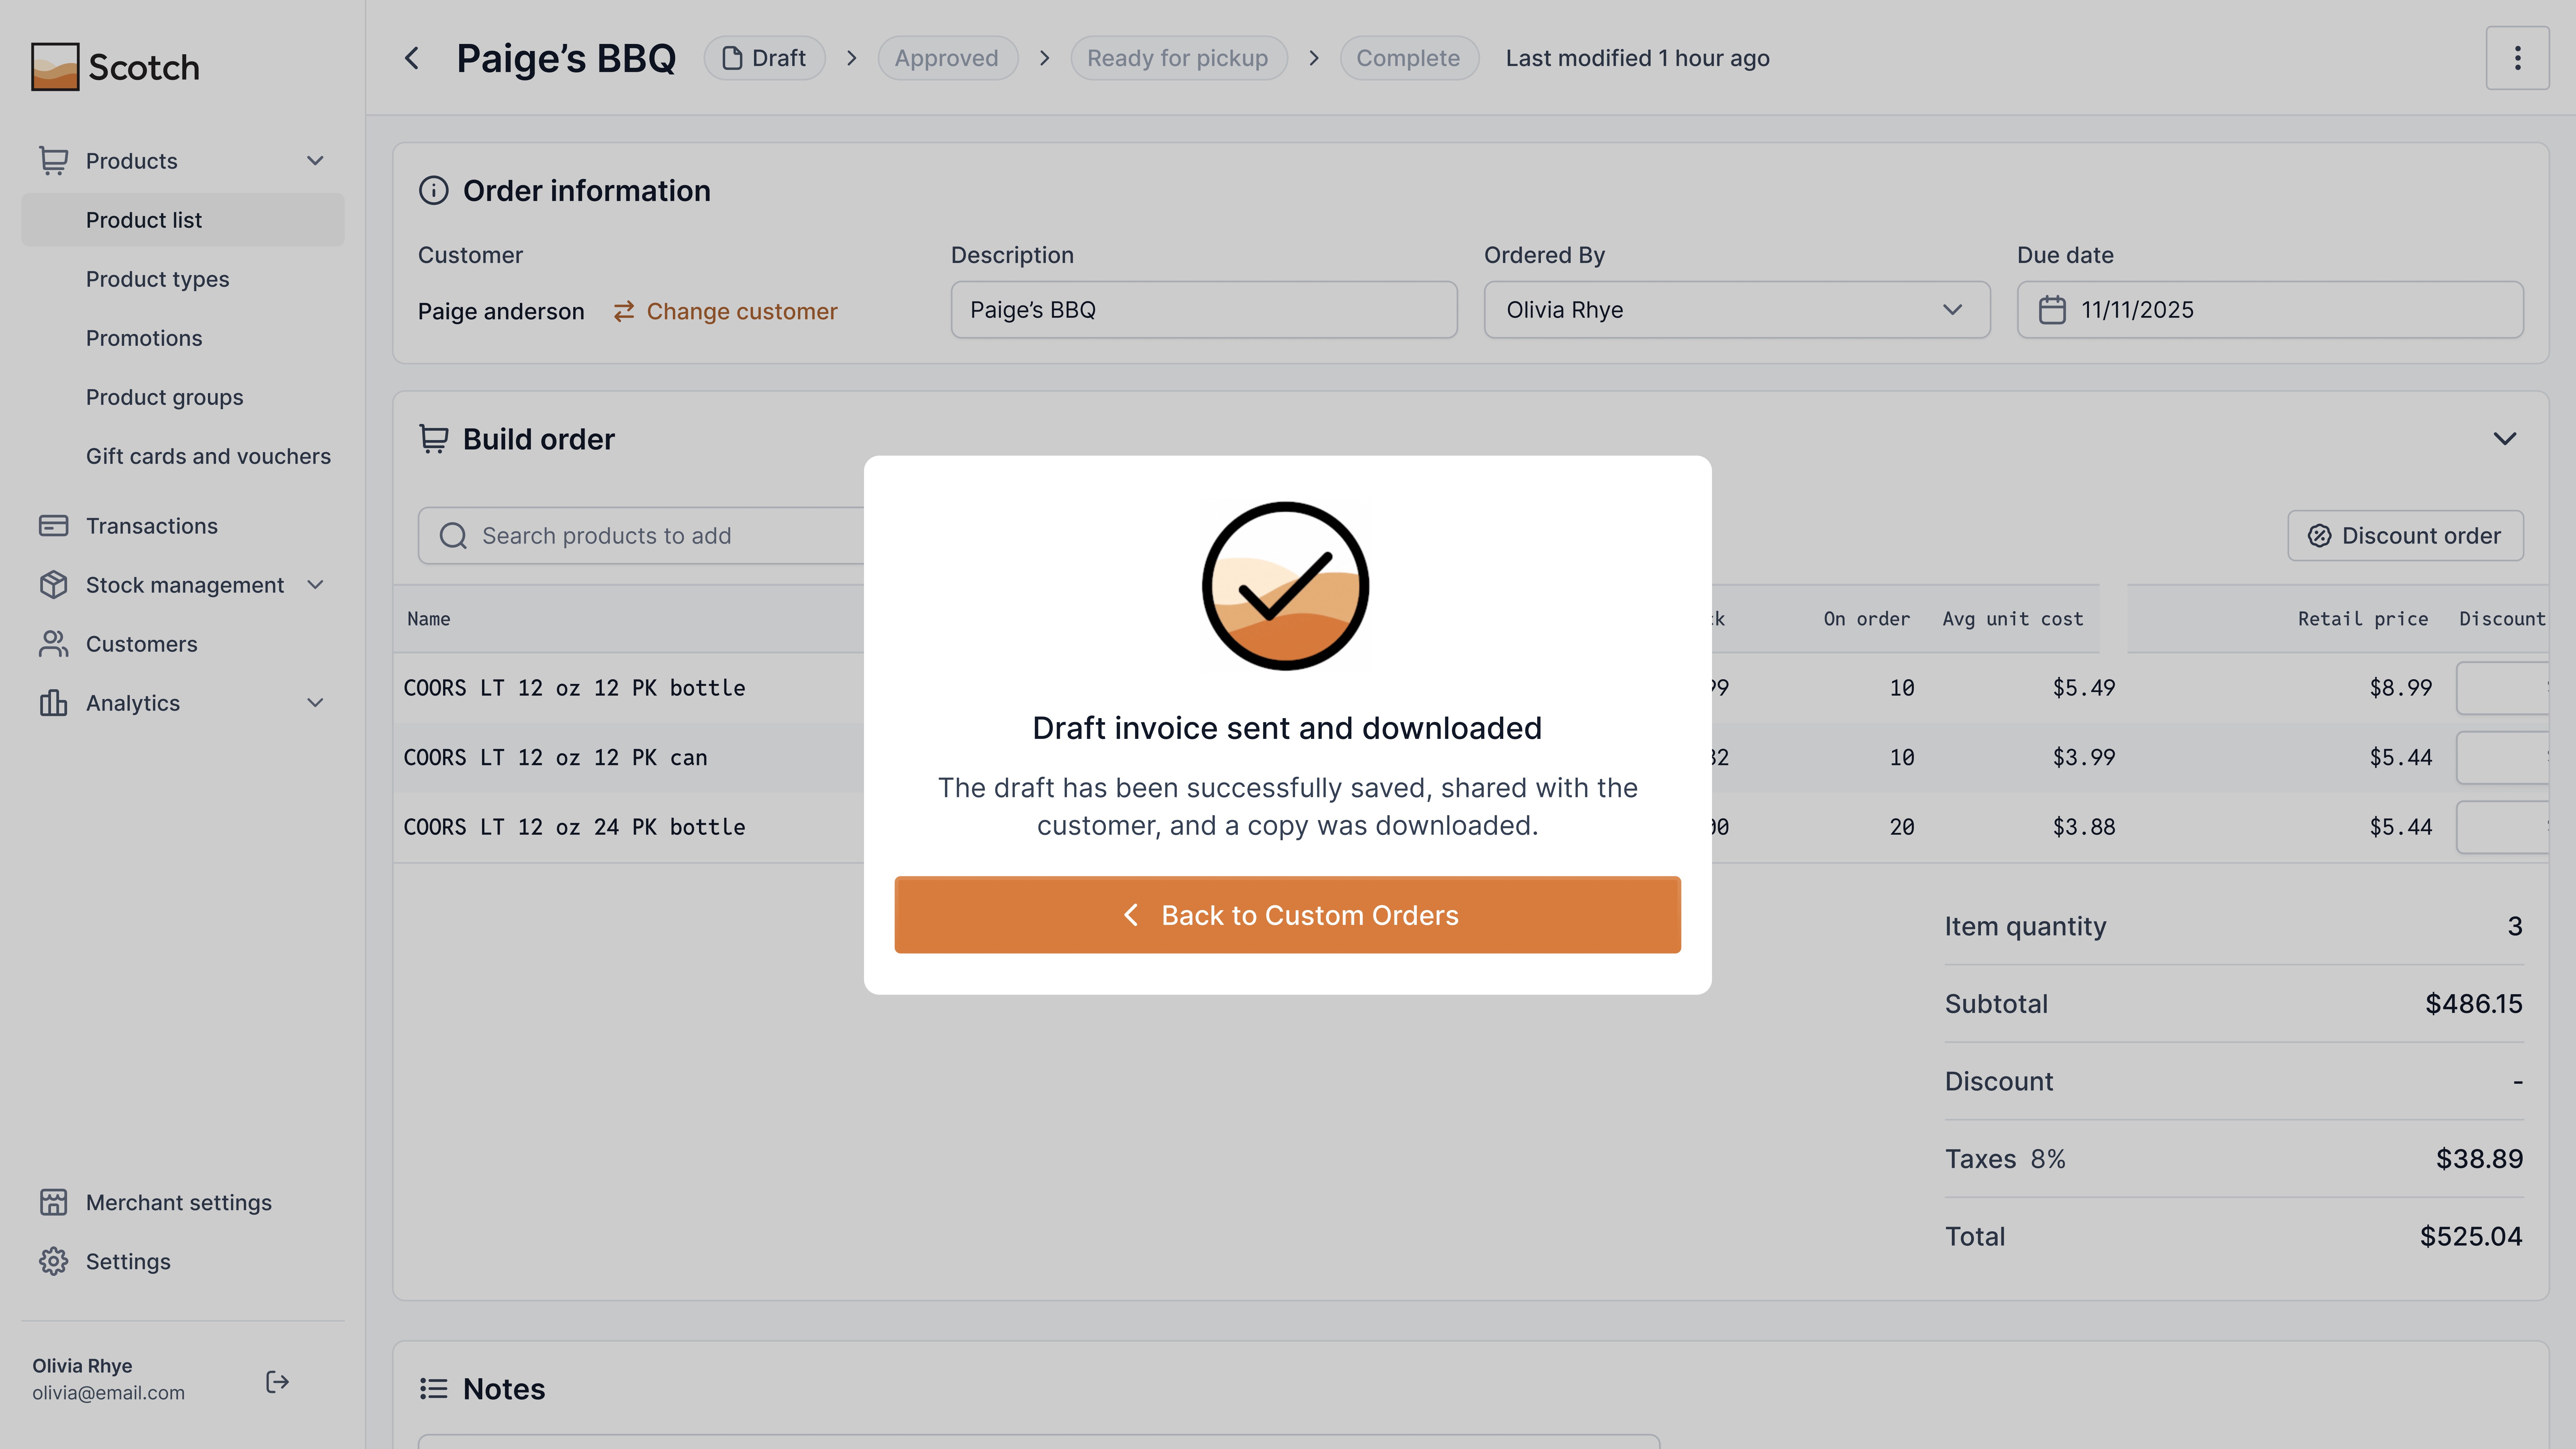Open Transactions in the sidebar
The width and height of the screenshot is (2576, 1449).
click(151, 526)
